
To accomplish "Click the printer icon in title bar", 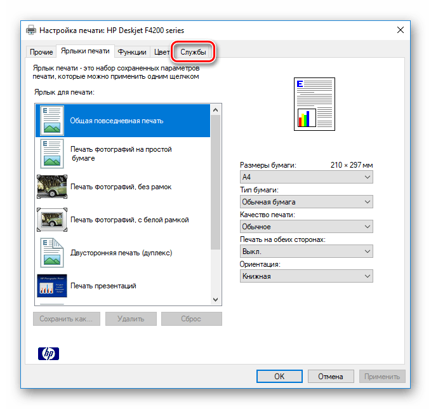I will pyautogui.click(x=31, y=30).
